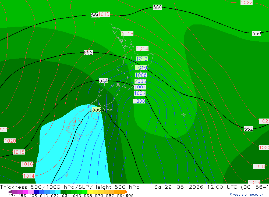Click the 552 label at right side
Viewport: 269px width, 197px height.
(x=248, y=129)
